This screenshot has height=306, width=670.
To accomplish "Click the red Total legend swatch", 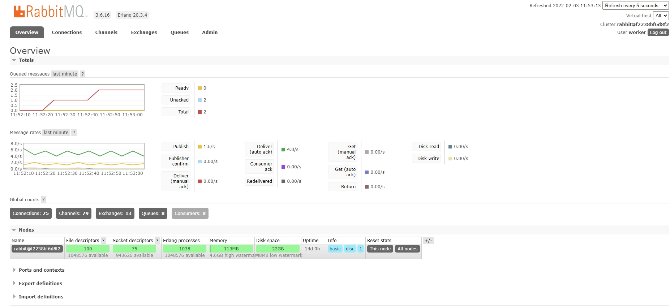I will tap(199, 112).
